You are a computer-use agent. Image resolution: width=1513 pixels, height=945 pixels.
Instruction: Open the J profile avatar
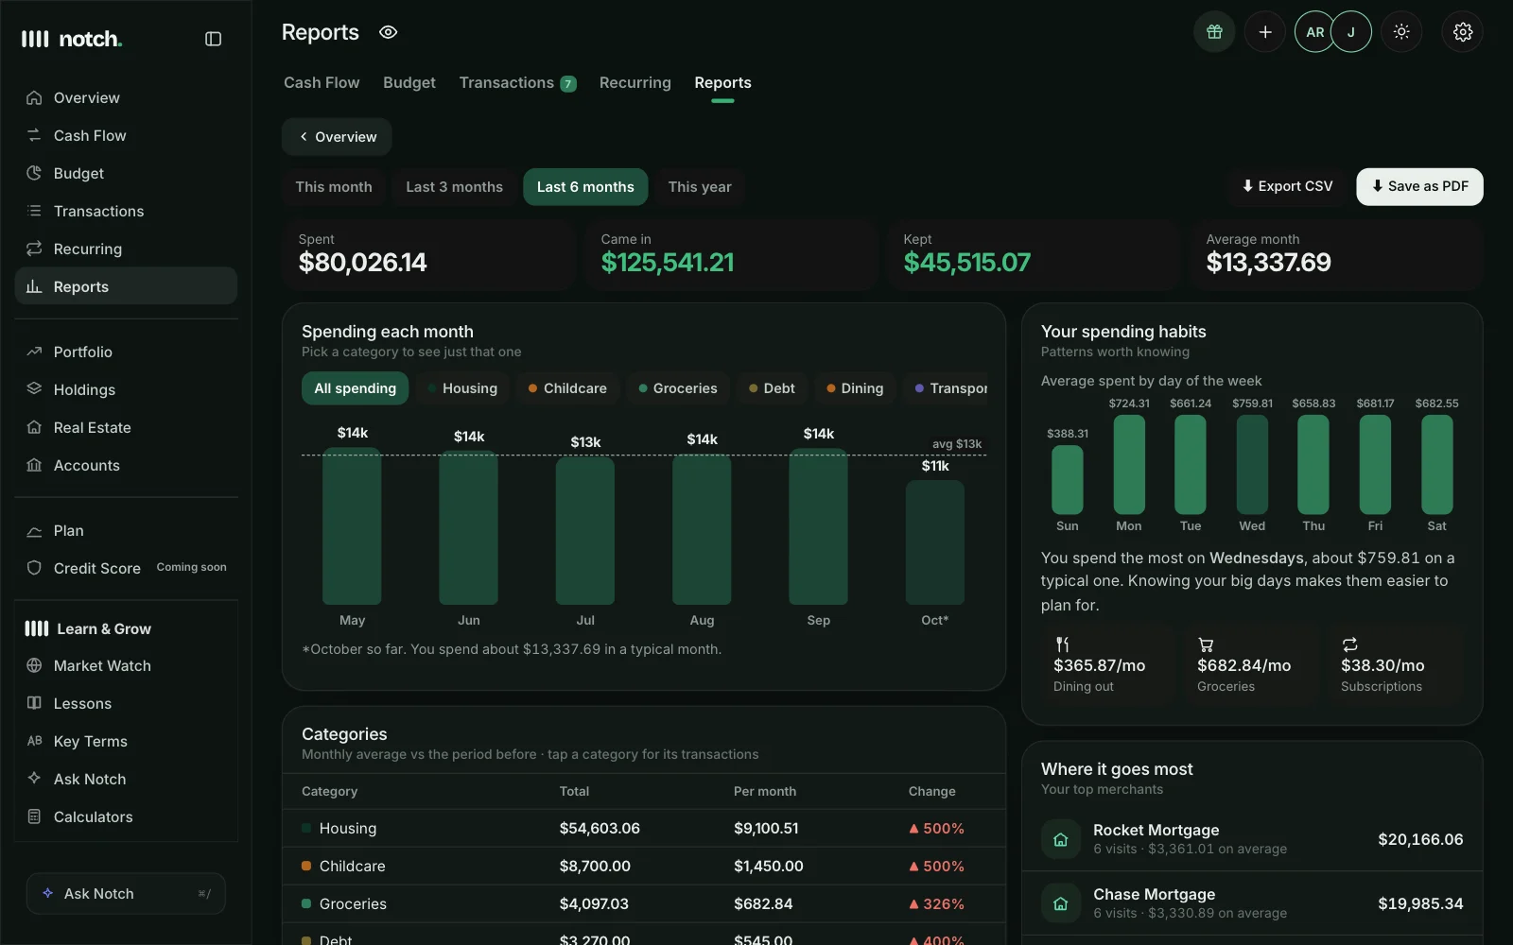[1351, 32]
